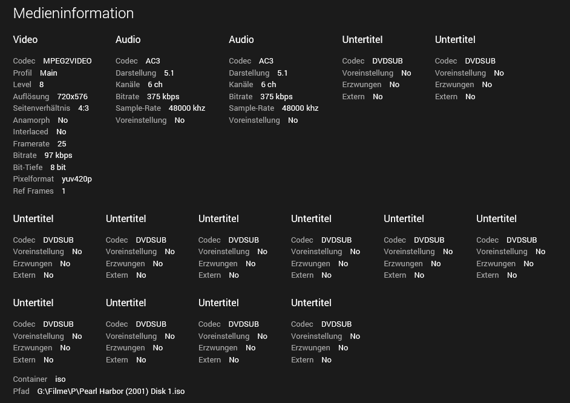Click the Interlaced label
Image resolution: width=570 pixels, height=403 pixels.
point(31,132)
